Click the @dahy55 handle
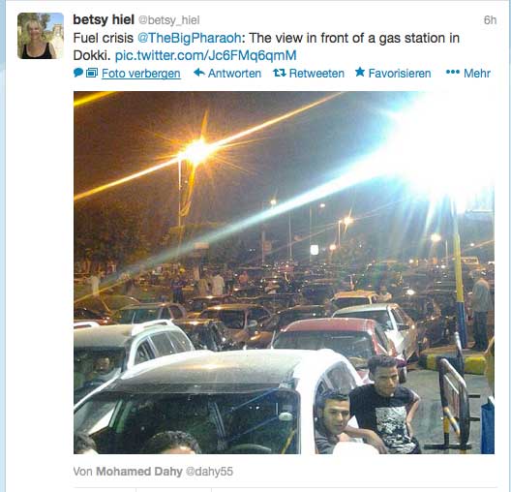 tap(209, 472)
